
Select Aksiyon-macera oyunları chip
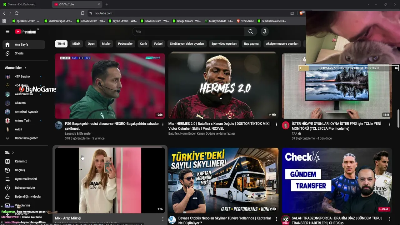[282, 44]
